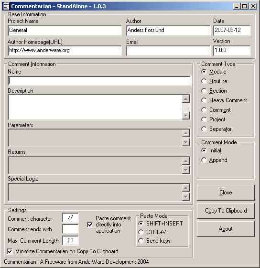Image resolution: width=260 pixels, height=268 pixels.
Task: Switch comment mode to Append
Action: coord(204,160)
